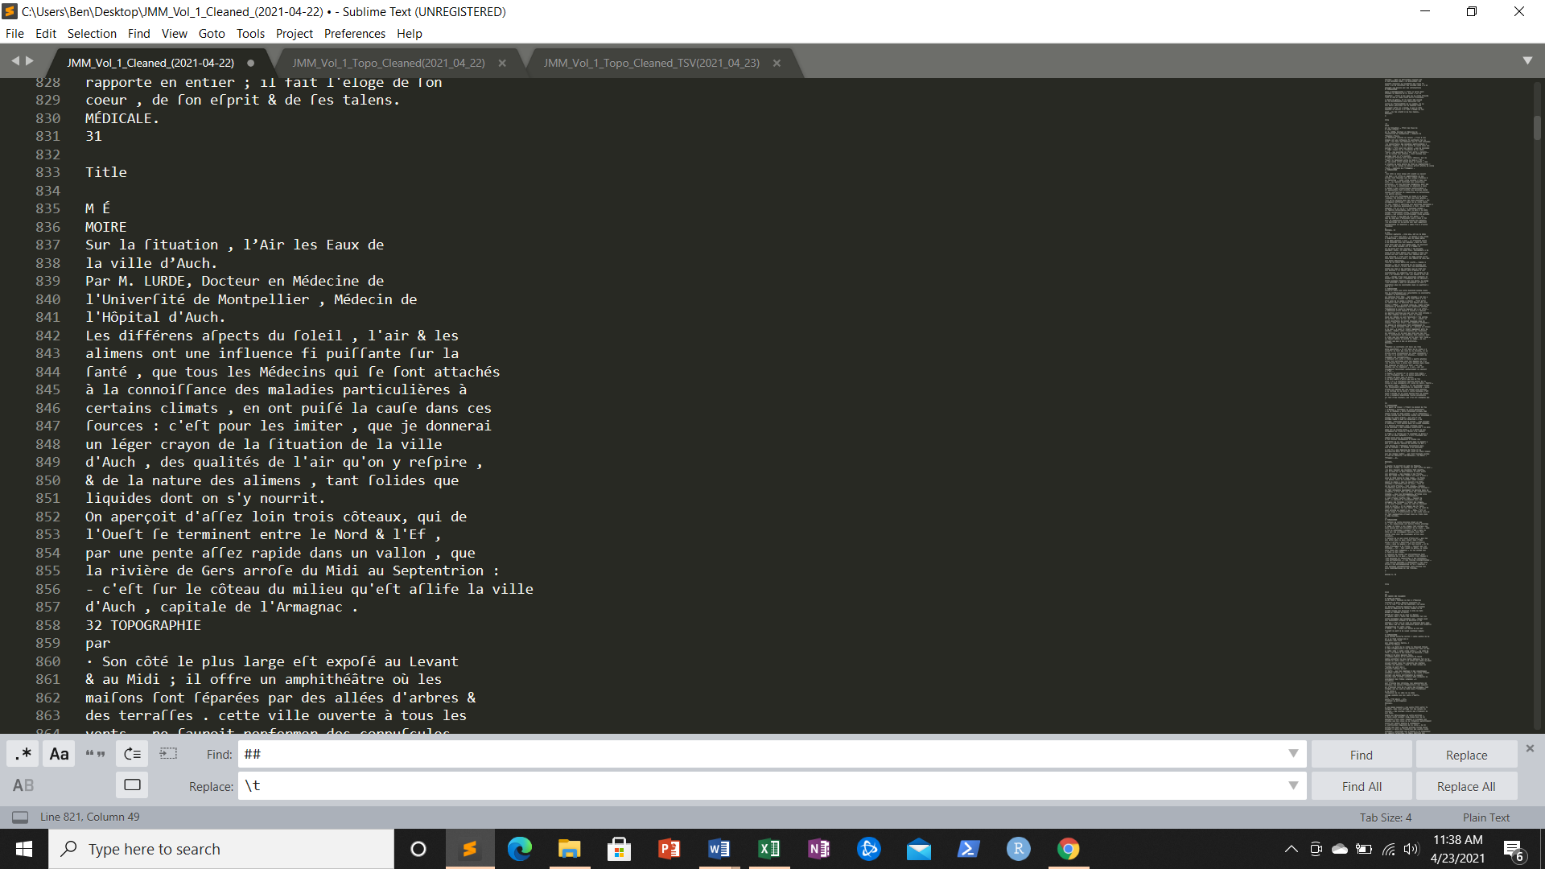Click the Replace All button
This screenshot has height=869, width=1545.
point(1465,786)
